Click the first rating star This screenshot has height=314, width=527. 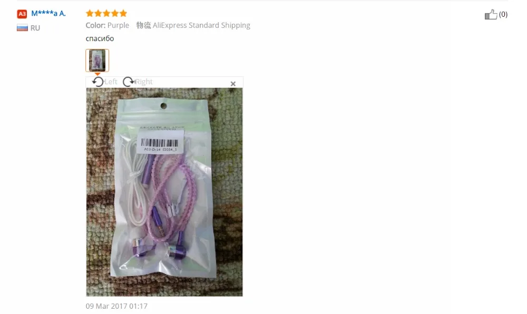90,13
